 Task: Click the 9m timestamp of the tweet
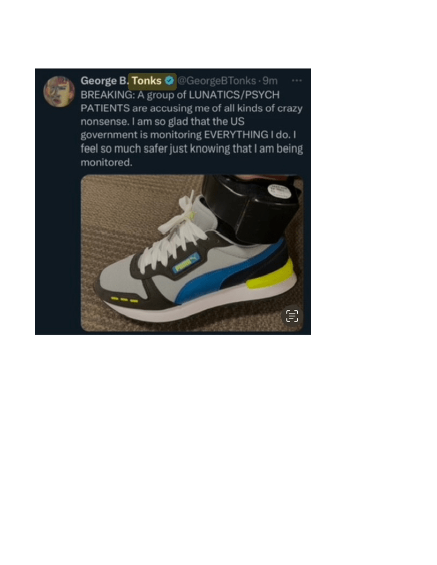(x=270, y=81)
